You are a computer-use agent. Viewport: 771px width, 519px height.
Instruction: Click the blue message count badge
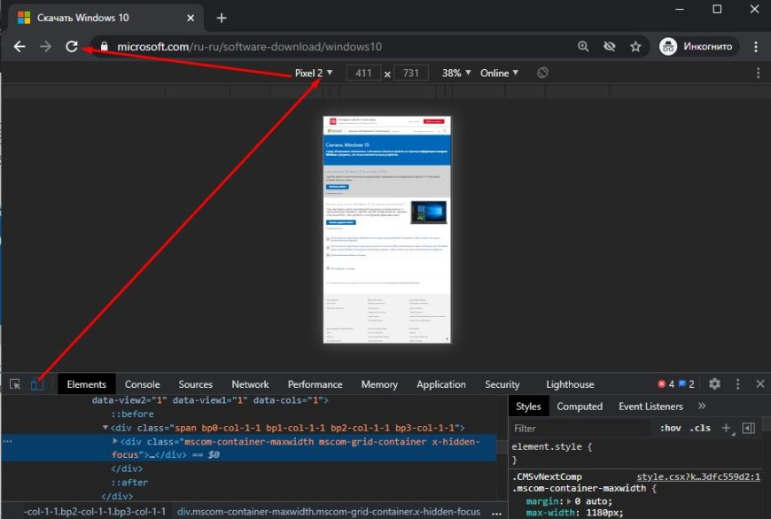coord(687,384)
